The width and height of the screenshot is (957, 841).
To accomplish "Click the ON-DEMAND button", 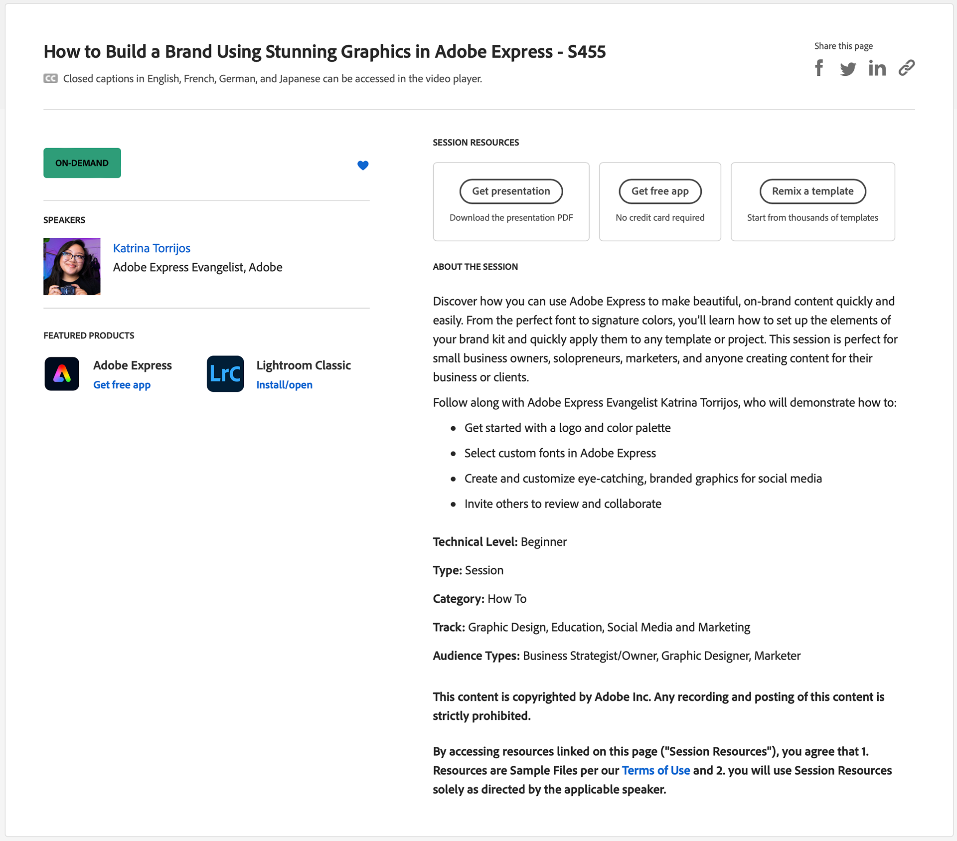I will point(82,163).
